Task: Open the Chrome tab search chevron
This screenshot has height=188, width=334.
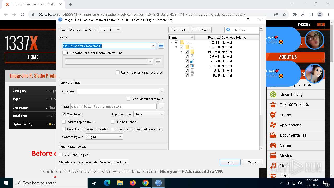Action: (292, 4)
